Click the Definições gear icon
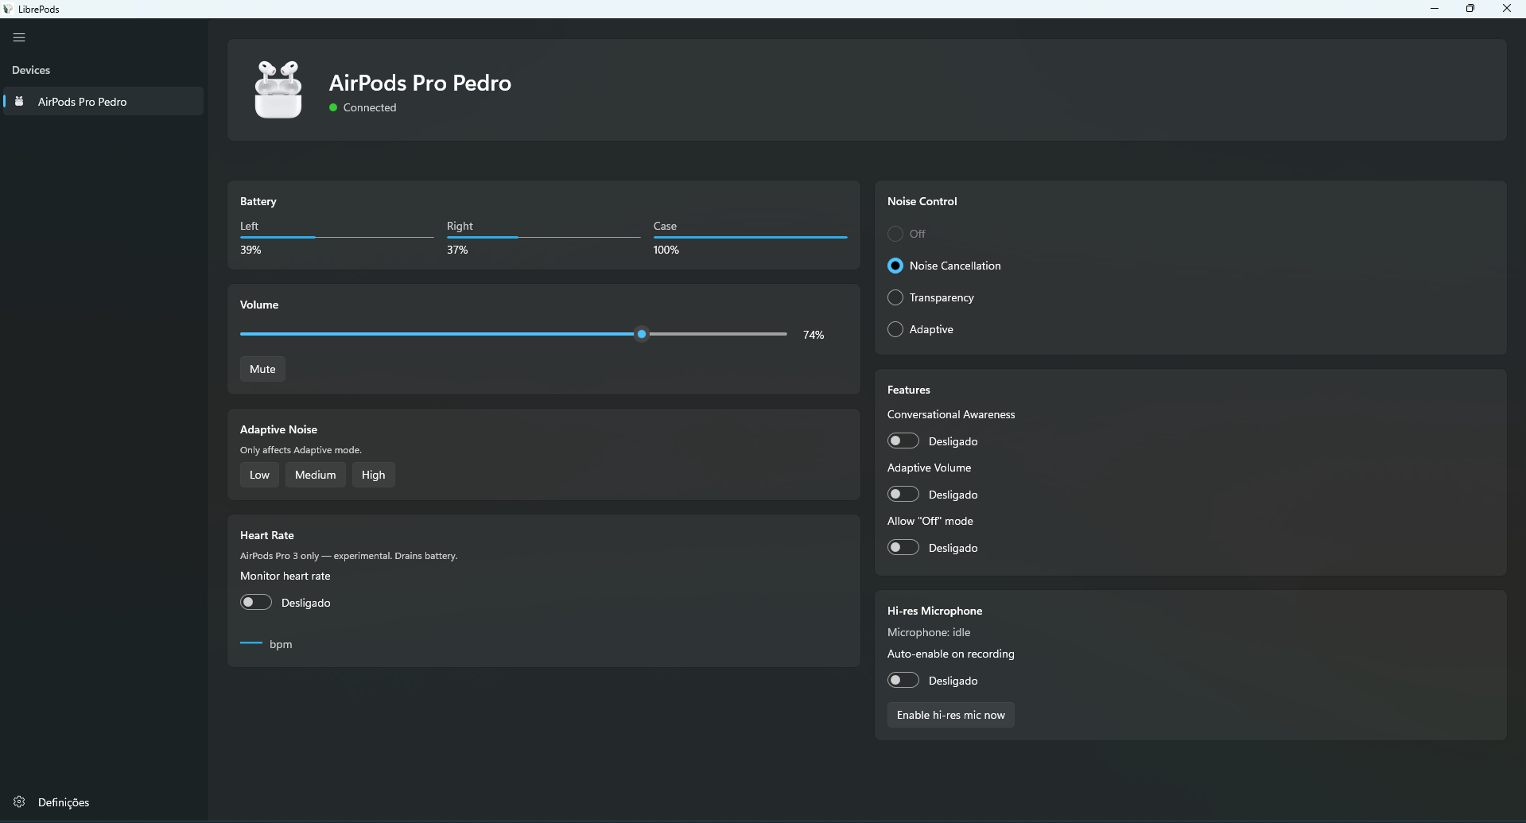This screenshot has width=1526, height=823. coord(19,802)
